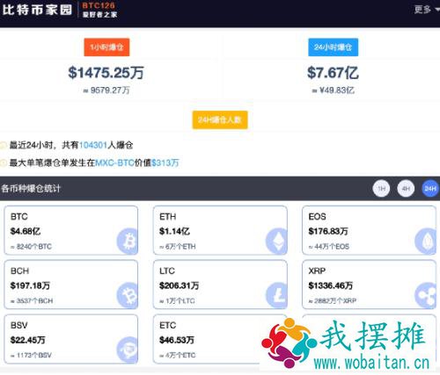Click the ≈ 2882万个XRP text
The width and height of the screenshot is (440, 375).
333,300
